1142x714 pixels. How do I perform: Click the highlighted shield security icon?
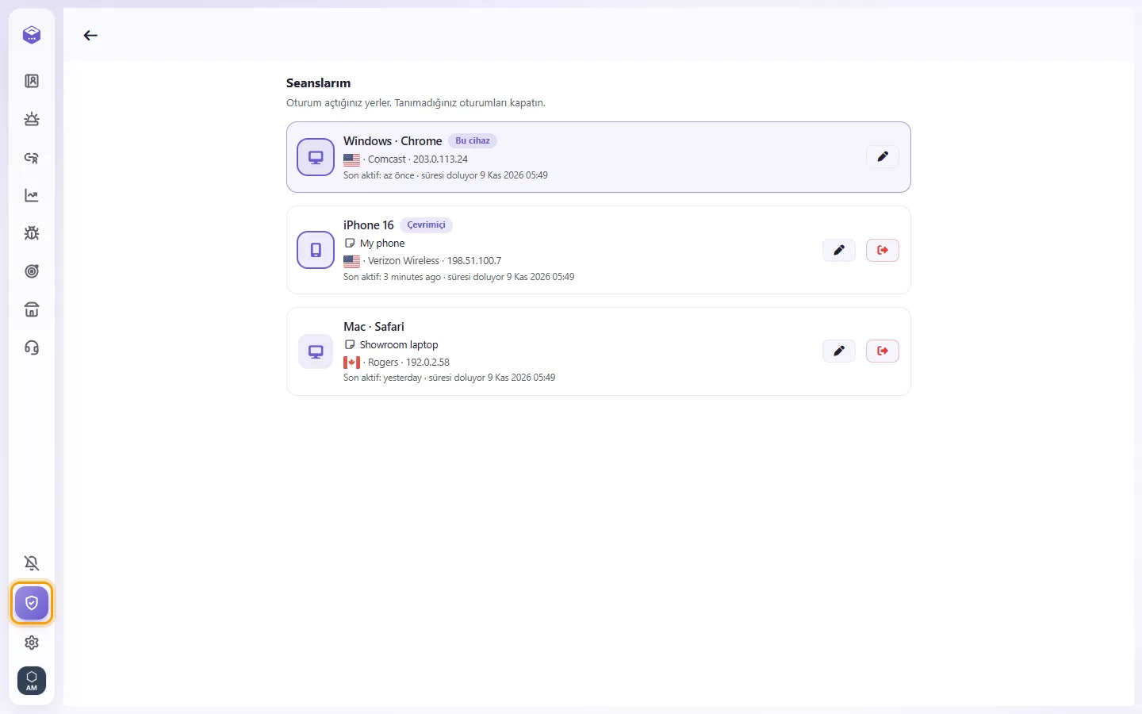click(32, 603)
